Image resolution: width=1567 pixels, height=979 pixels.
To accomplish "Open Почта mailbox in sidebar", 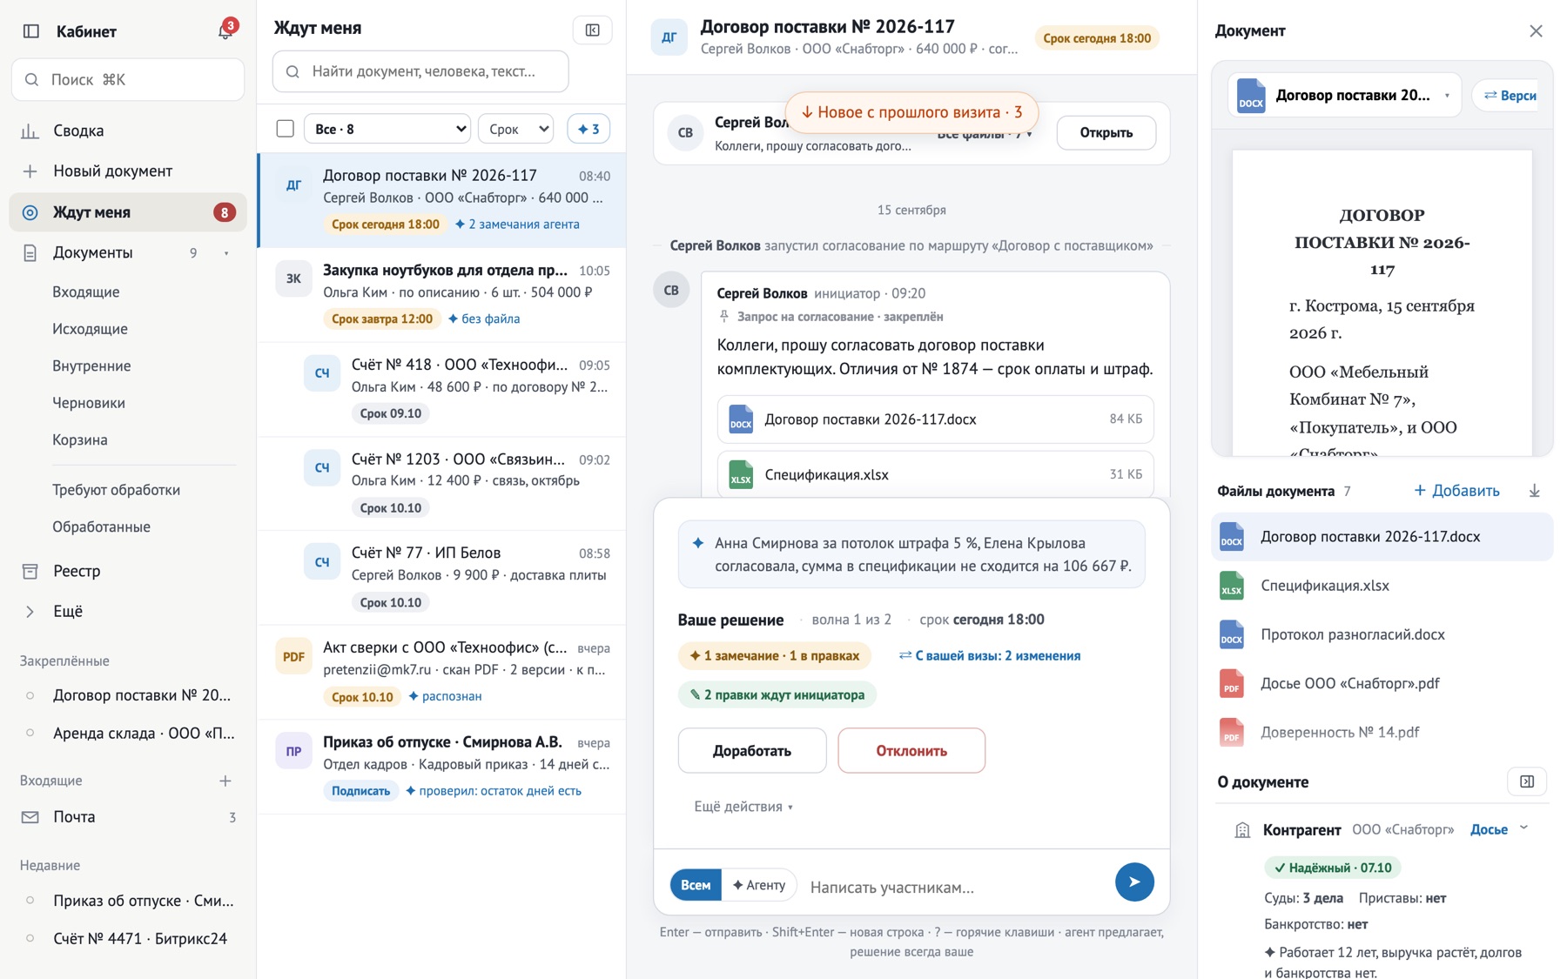I will (128, 817).
